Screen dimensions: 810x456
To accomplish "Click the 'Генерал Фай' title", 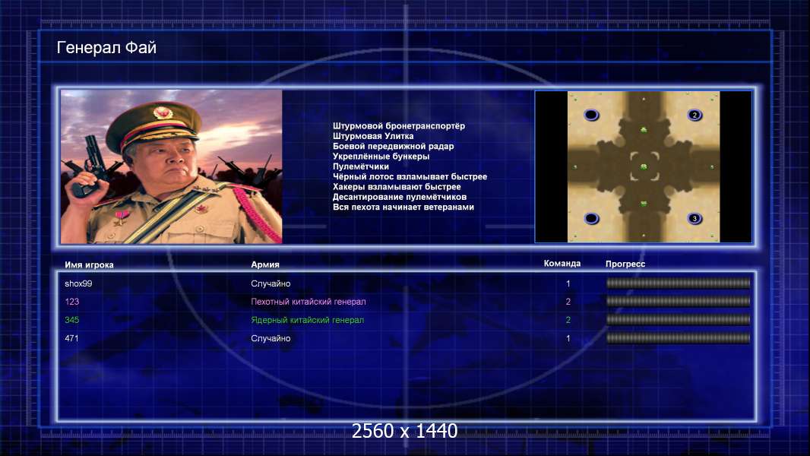I will 106,48.
